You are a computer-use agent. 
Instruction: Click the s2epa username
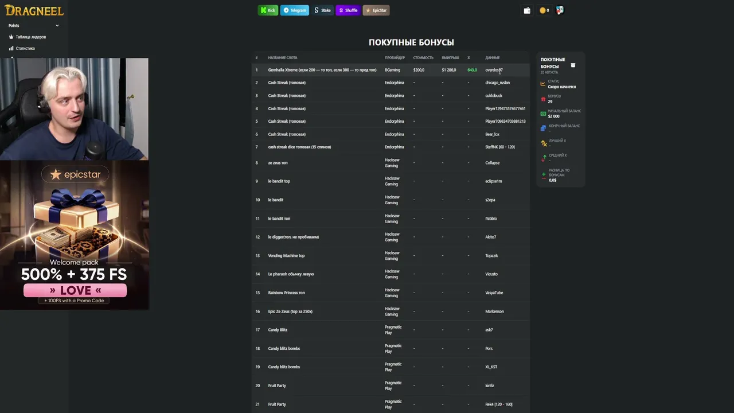tap(490, 200)
